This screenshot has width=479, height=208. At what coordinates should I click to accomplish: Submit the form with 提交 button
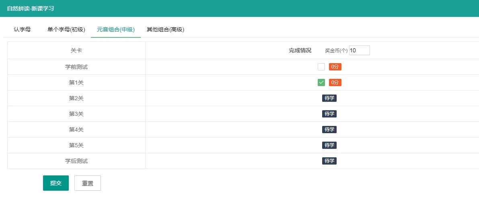click(56, 183)
